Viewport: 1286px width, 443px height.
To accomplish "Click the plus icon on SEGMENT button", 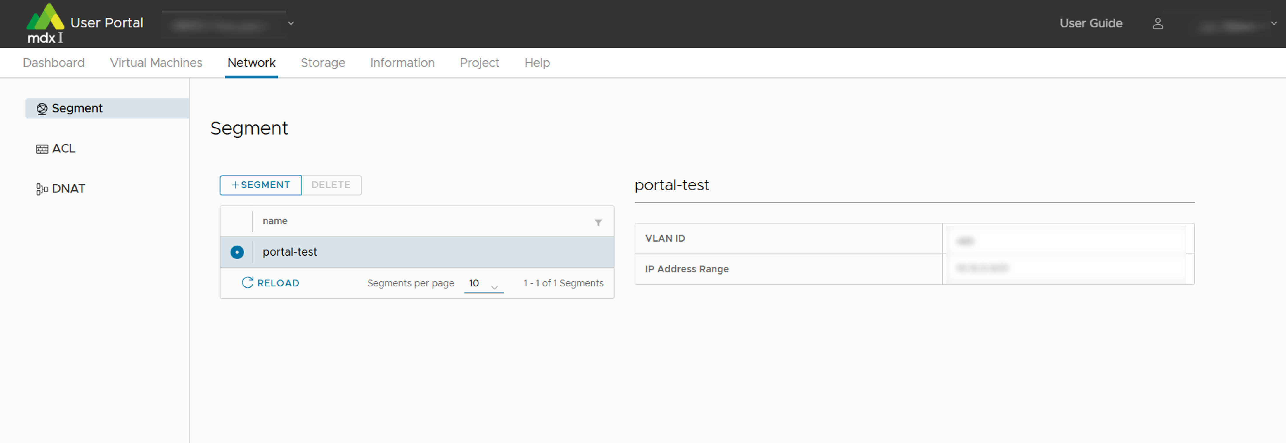I will click(235, 185).
